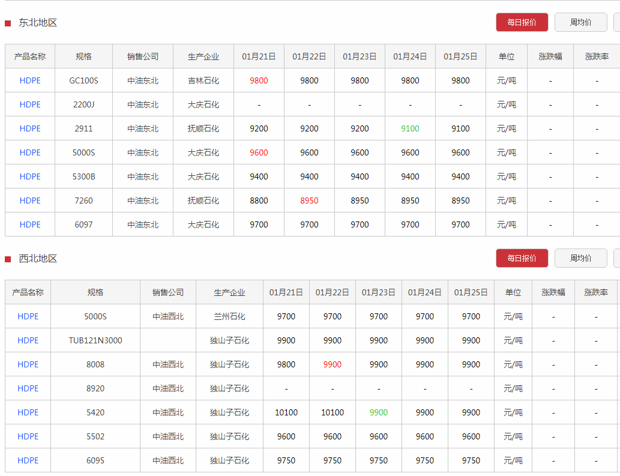Image resolution: width=620 pixels, height=476 pixels.
Task: Click the green 9900 price for 5420
Action: [378, 412]
